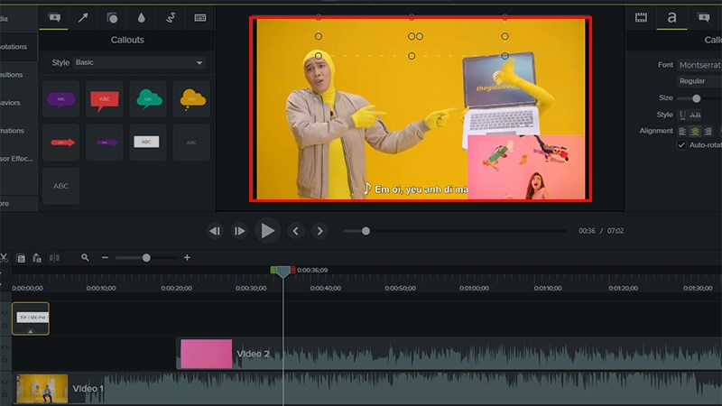Toggle strikethrough text style
722x406 pixels.
click(695, 115)
